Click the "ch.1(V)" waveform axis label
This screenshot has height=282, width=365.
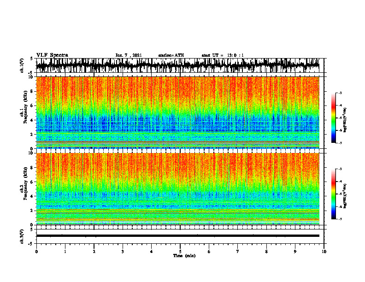point(22,65)
